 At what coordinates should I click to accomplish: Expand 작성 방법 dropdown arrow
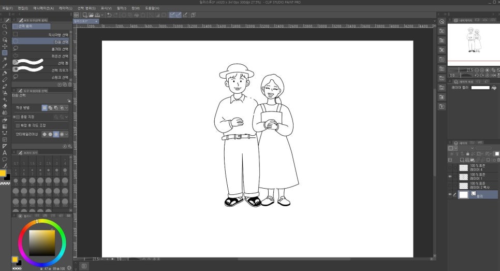66,108
